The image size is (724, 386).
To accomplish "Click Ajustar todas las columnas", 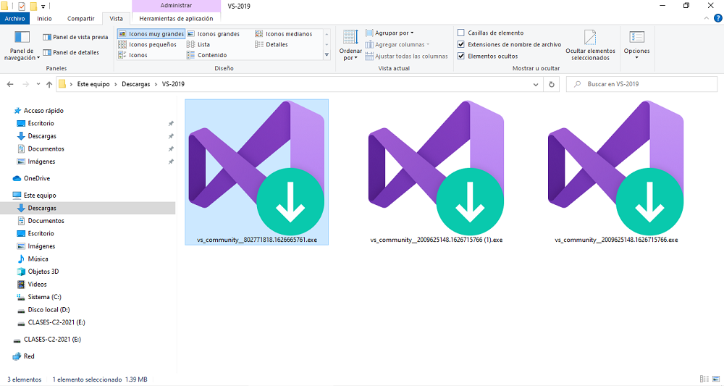I will (x=406, y=56).
